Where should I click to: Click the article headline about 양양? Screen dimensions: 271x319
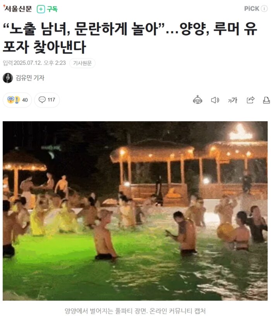coord(130,38)
